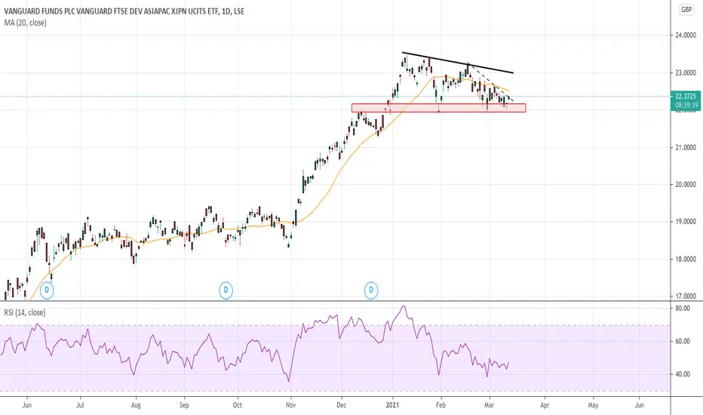Click the Apr label on time axis
703x415 pixels.
point(545,404)
